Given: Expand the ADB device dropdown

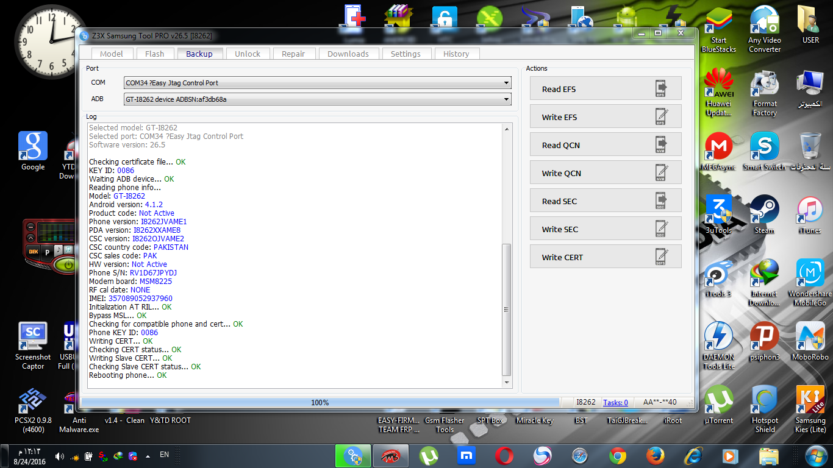Looking at the screenshot, I should click(507, 99).
